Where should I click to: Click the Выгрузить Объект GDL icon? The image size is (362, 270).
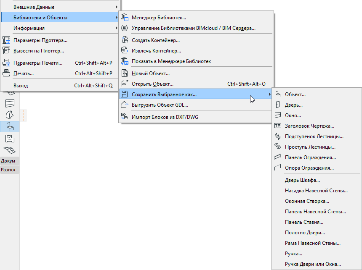tap(125, 105)
